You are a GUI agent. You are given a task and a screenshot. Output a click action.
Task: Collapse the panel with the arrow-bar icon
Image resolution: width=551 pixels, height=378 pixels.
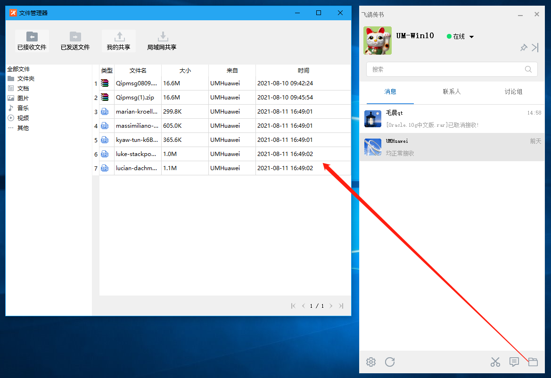(535, 48)
